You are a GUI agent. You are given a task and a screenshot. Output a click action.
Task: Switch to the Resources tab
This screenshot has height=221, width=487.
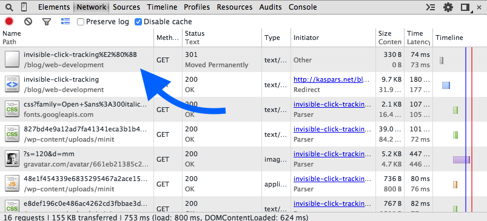(x=235, y=7)
